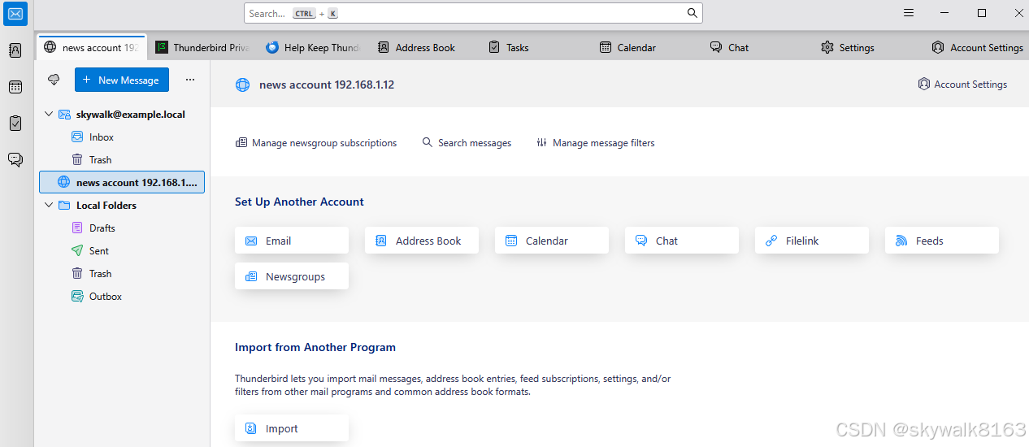Click the Import button

click(x=292, y=428)
